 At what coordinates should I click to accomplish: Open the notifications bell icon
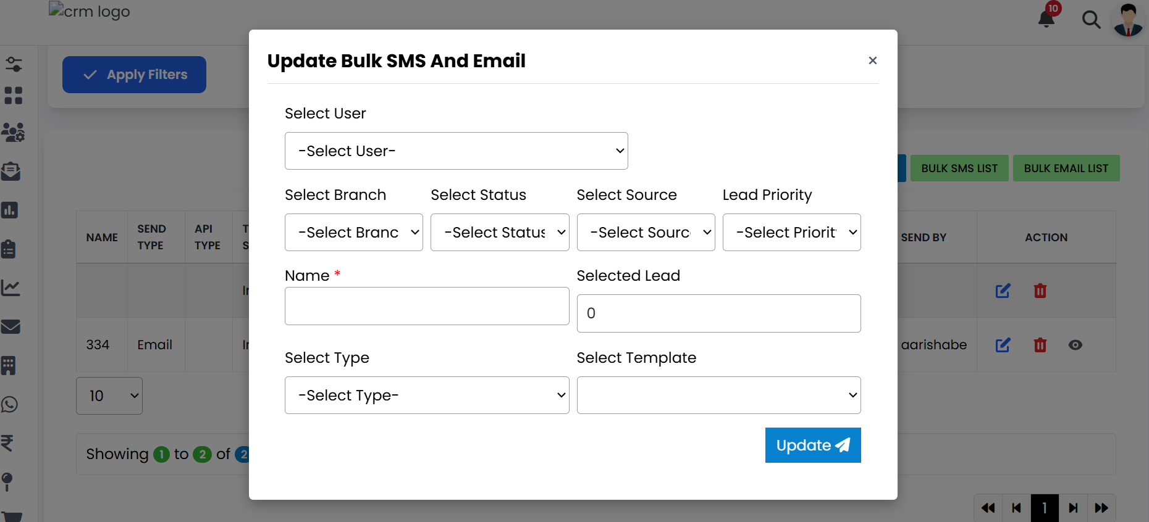click(1046, 19)
